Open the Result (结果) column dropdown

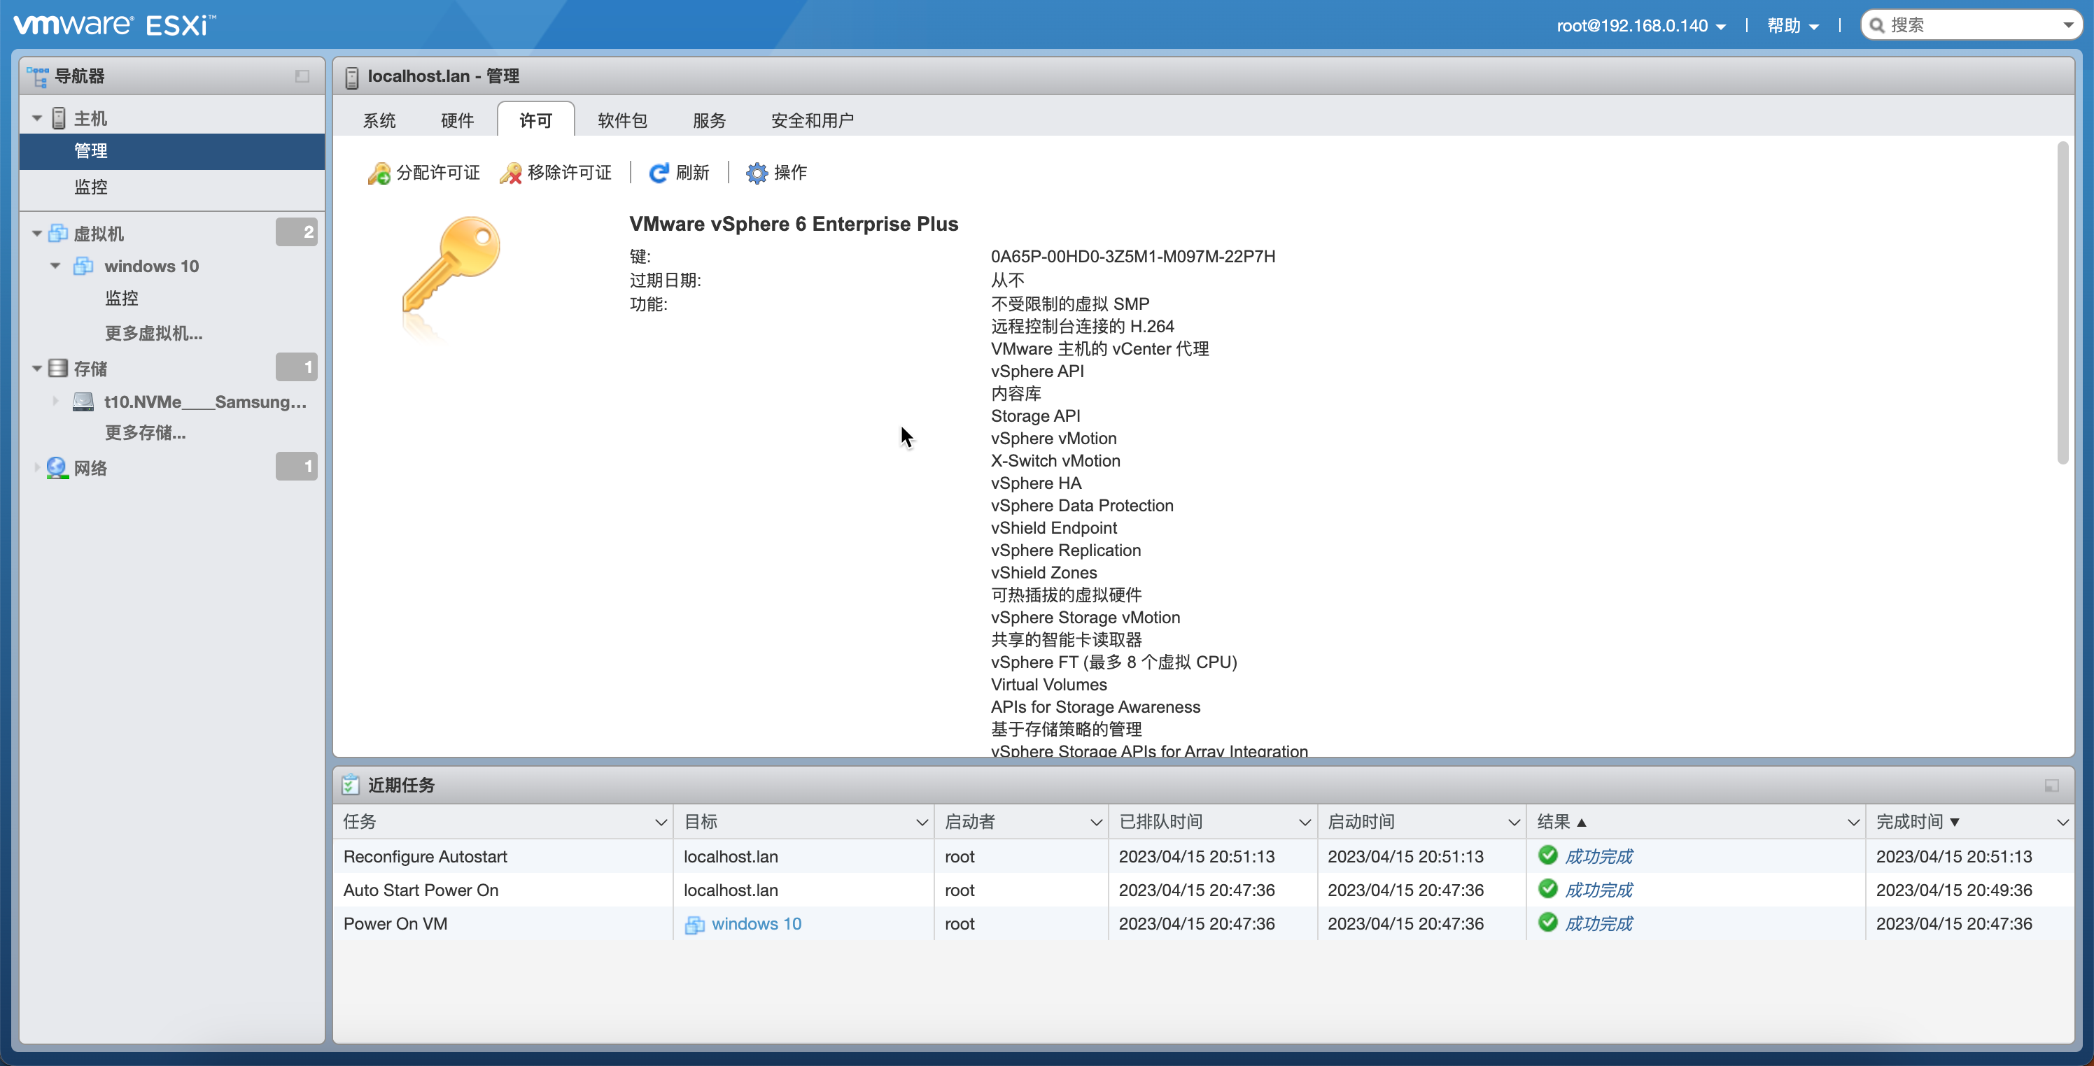[1853, 823]
